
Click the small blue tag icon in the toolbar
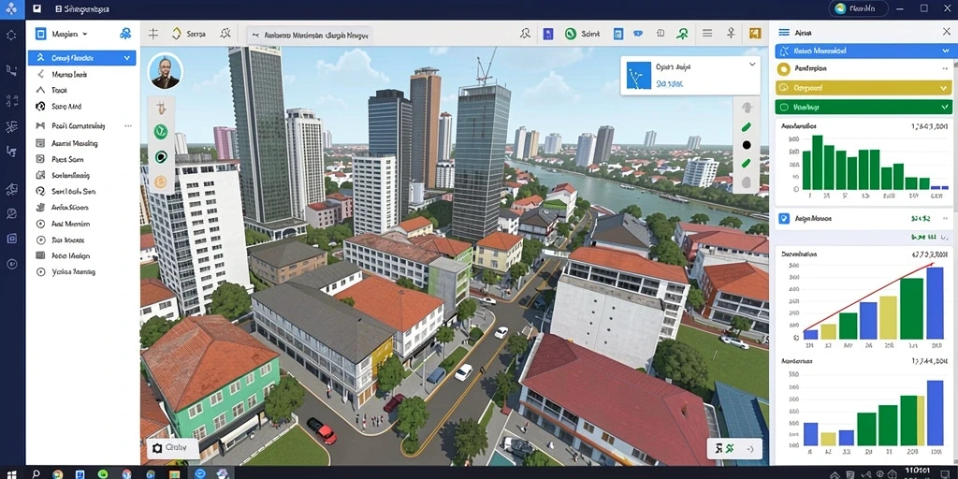[638, 34]
